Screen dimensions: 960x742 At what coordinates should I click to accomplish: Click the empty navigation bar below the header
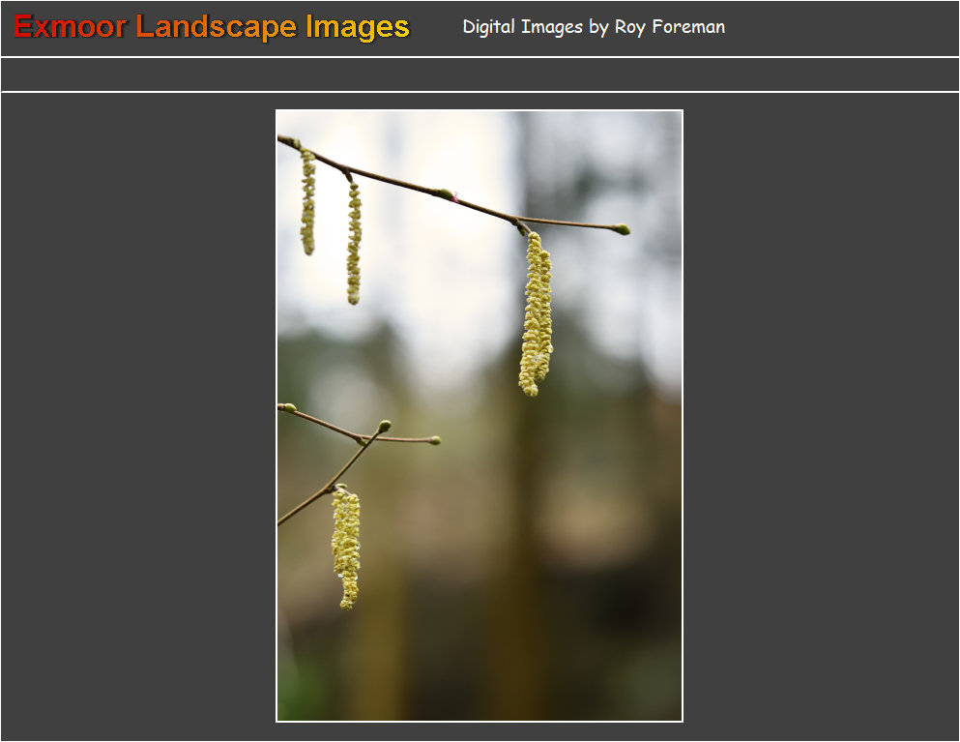[480, 74]
